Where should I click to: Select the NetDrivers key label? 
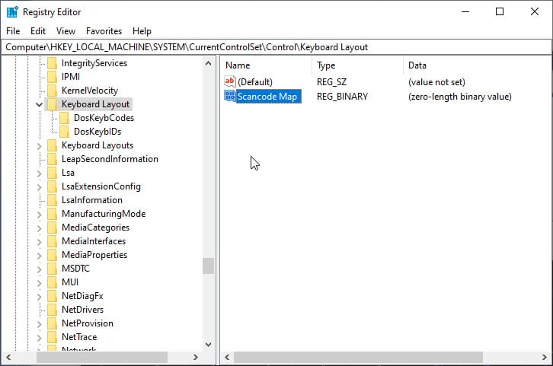pos(82,310)
